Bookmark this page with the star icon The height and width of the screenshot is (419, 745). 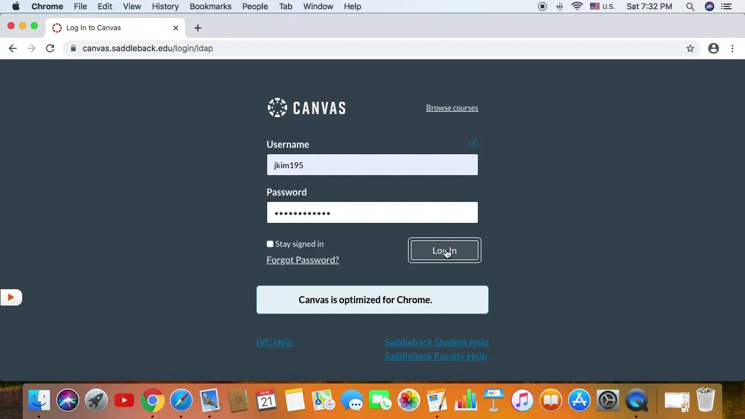coord(690,48)
